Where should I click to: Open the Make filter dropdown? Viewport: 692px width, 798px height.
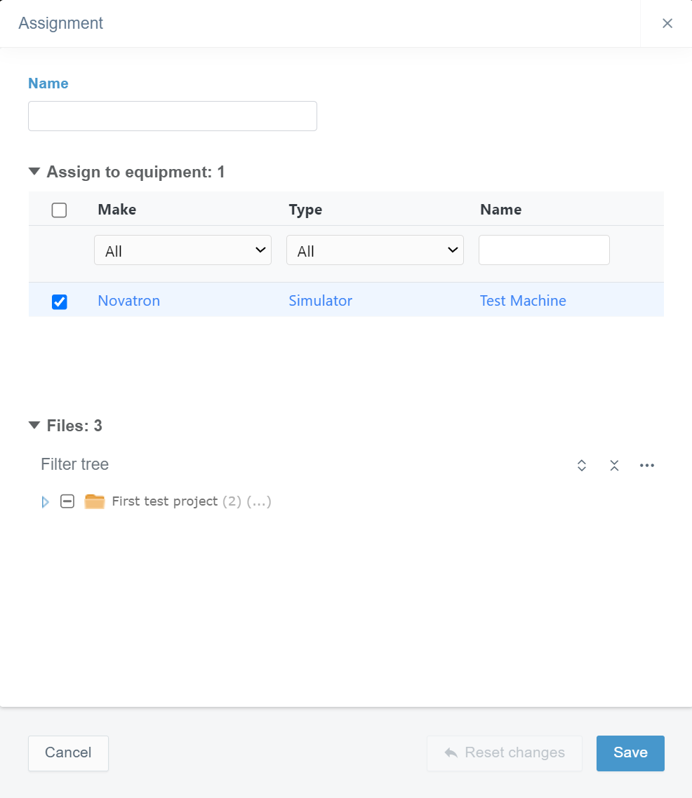coord(182,250)
